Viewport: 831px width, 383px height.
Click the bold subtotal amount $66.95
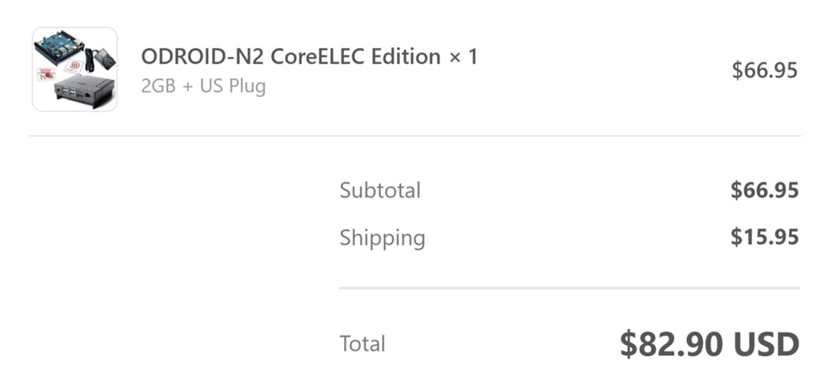click(764, 190)
